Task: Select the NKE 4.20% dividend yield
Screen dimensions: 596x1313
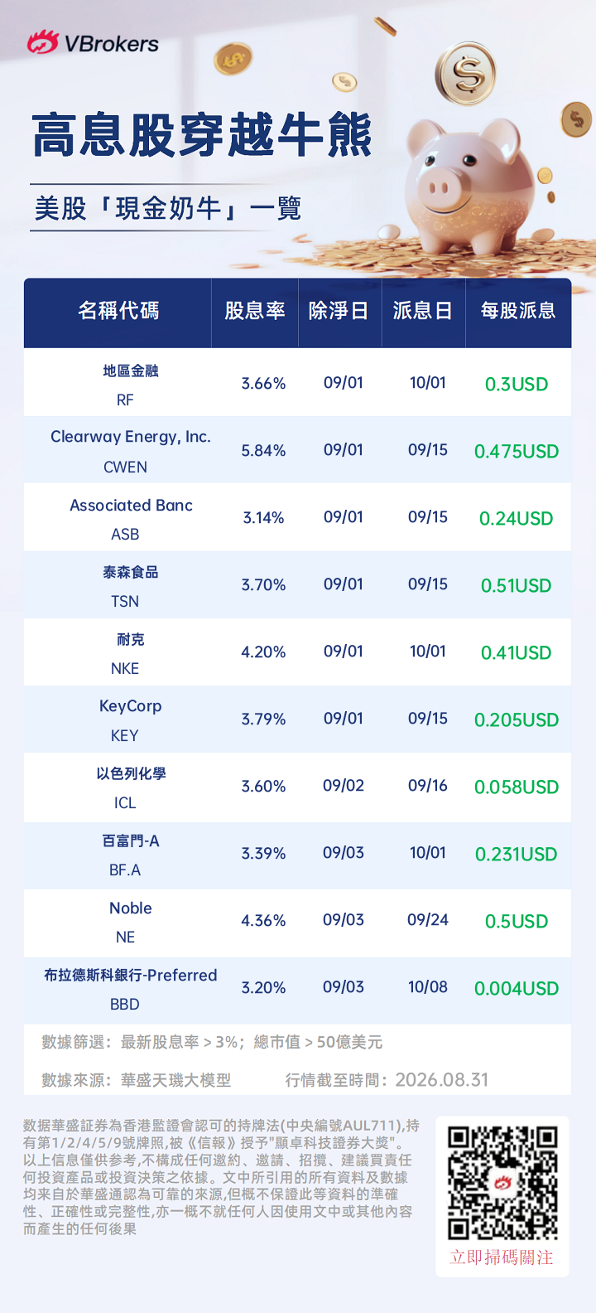Action: tap(263, 652)
